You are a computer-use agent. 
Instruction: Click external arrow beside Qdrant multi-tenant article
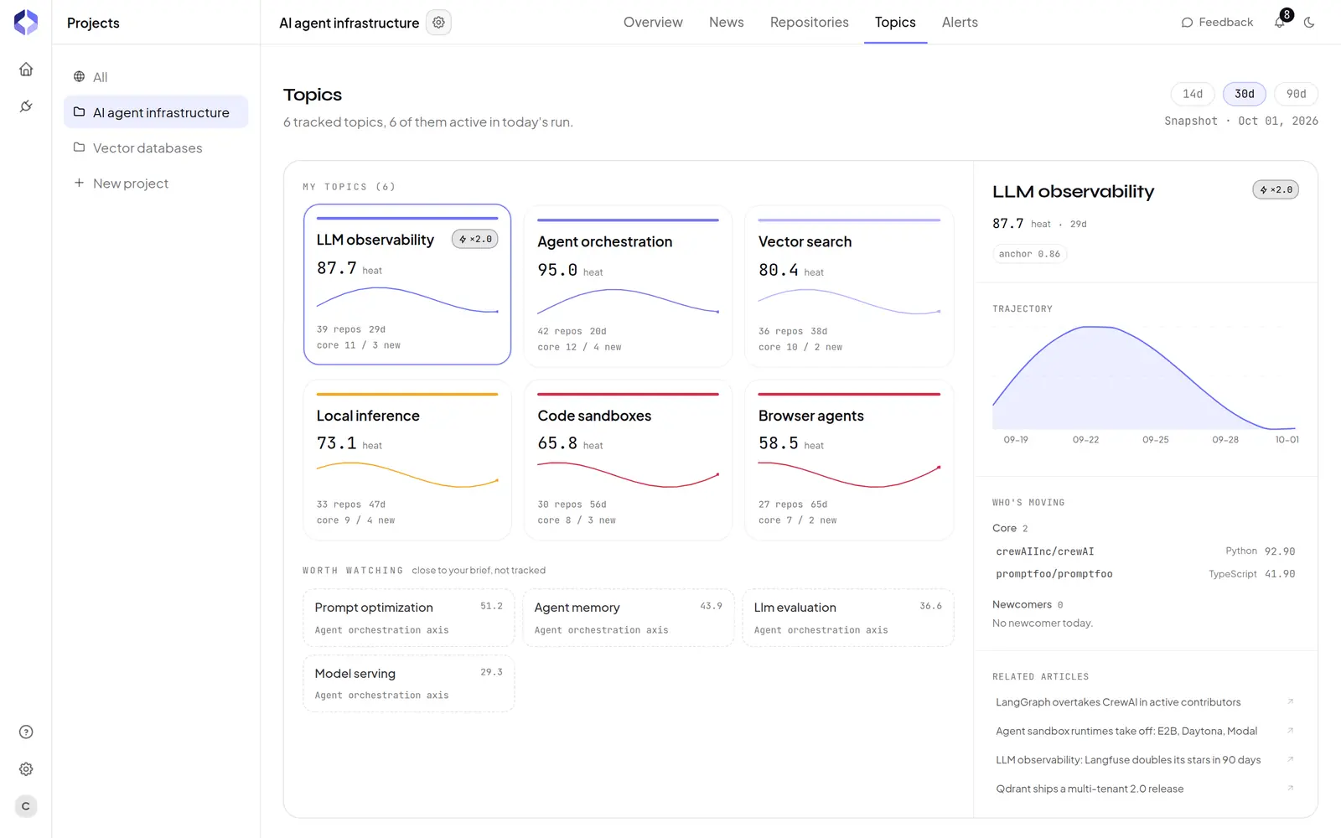(x=1290, y=789)
